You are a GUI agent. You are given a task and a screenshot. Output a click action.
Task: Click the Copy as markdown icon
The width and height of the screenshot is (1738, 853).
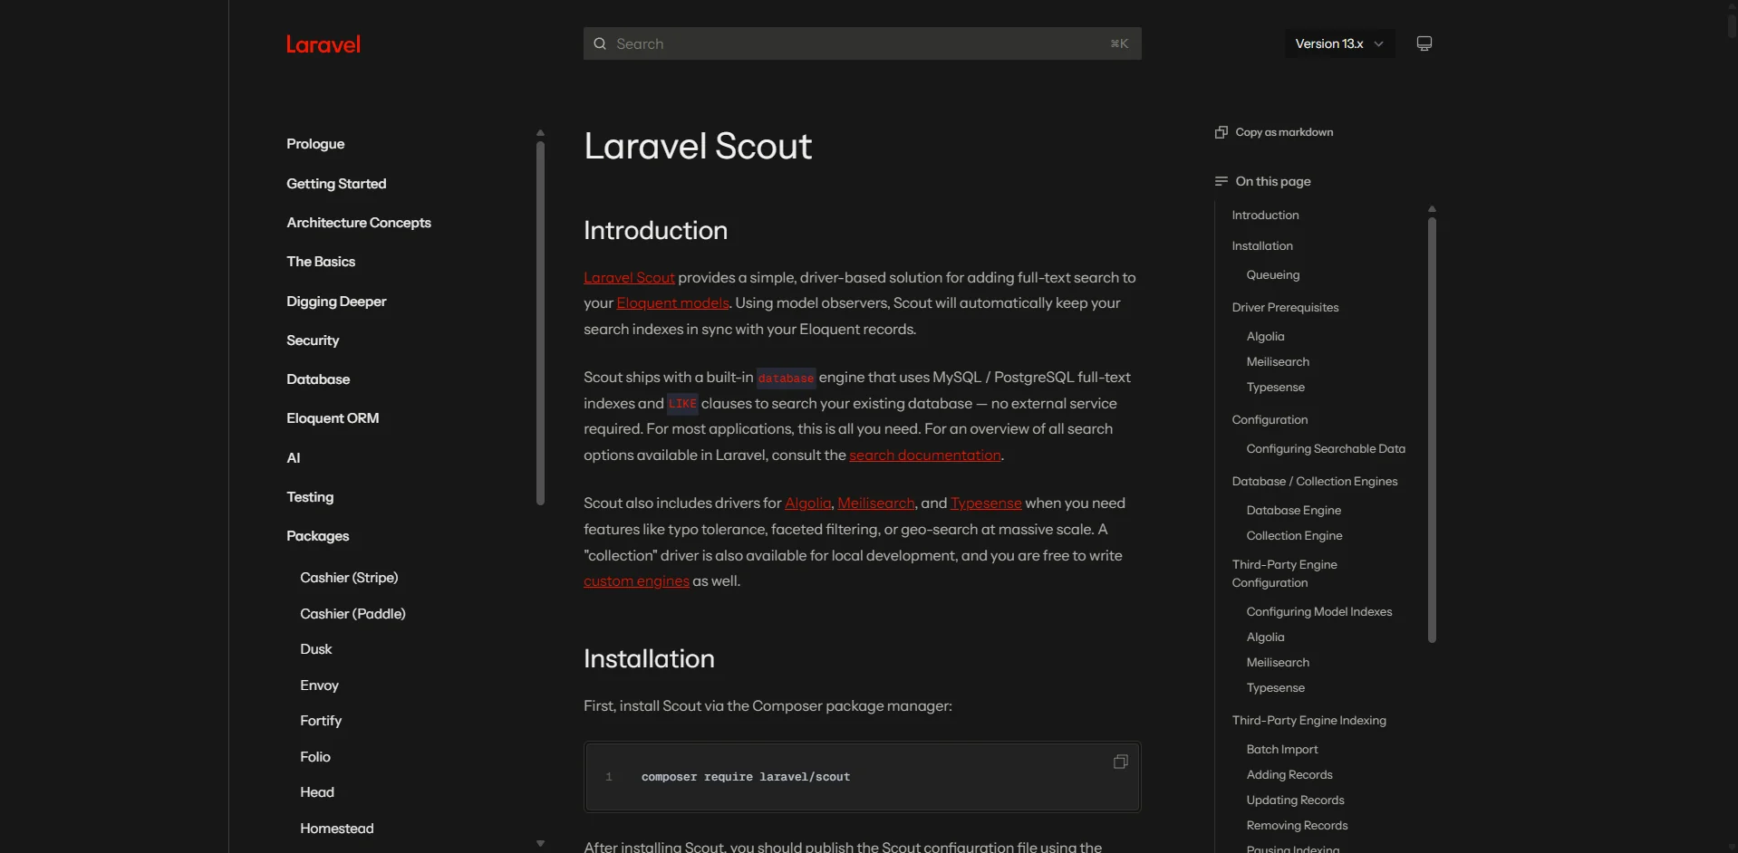[x=1221, y=132]
